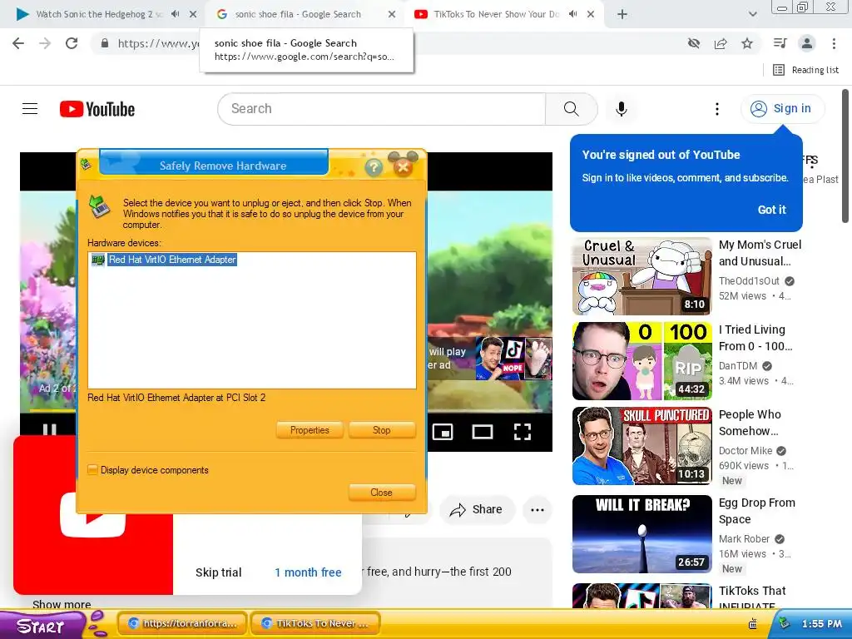Bookmark this page with the star icon
852x639 pixels.
coord(747,43)
